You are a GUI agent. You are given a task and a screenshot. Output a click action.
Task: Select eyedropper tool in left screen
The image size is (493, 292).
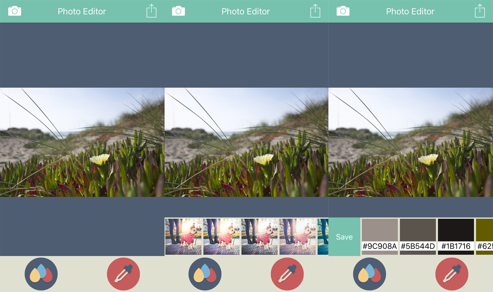[124, 274]
